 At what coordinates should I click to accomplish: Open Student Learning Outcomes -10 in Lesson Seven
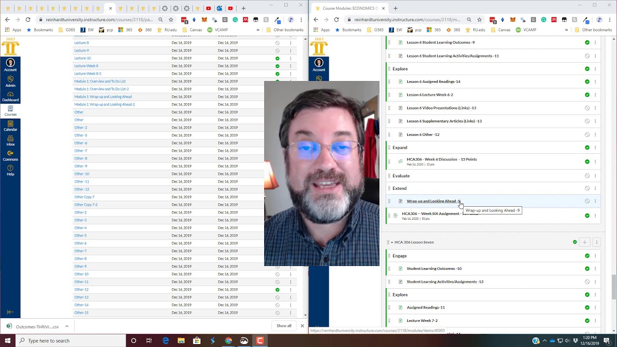coord(434,268)
